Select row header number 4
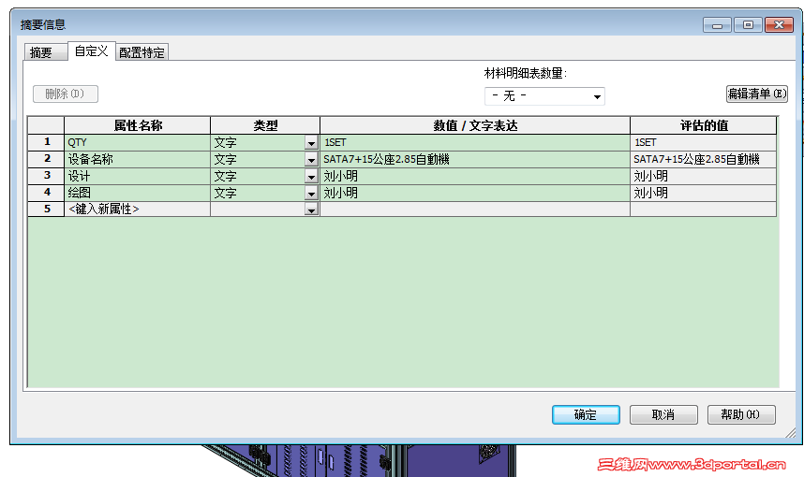804x477 pixels. (46, 194)
